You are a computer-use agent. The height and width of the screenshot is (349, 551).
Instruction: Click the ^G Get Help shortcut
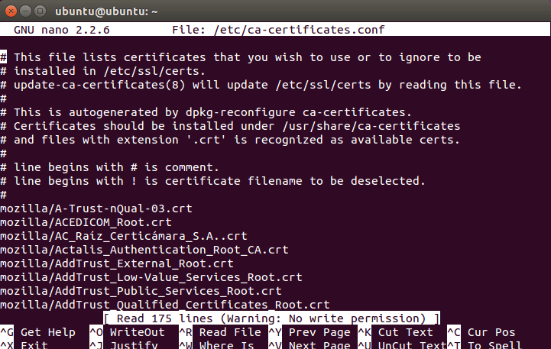click(38, 332)
